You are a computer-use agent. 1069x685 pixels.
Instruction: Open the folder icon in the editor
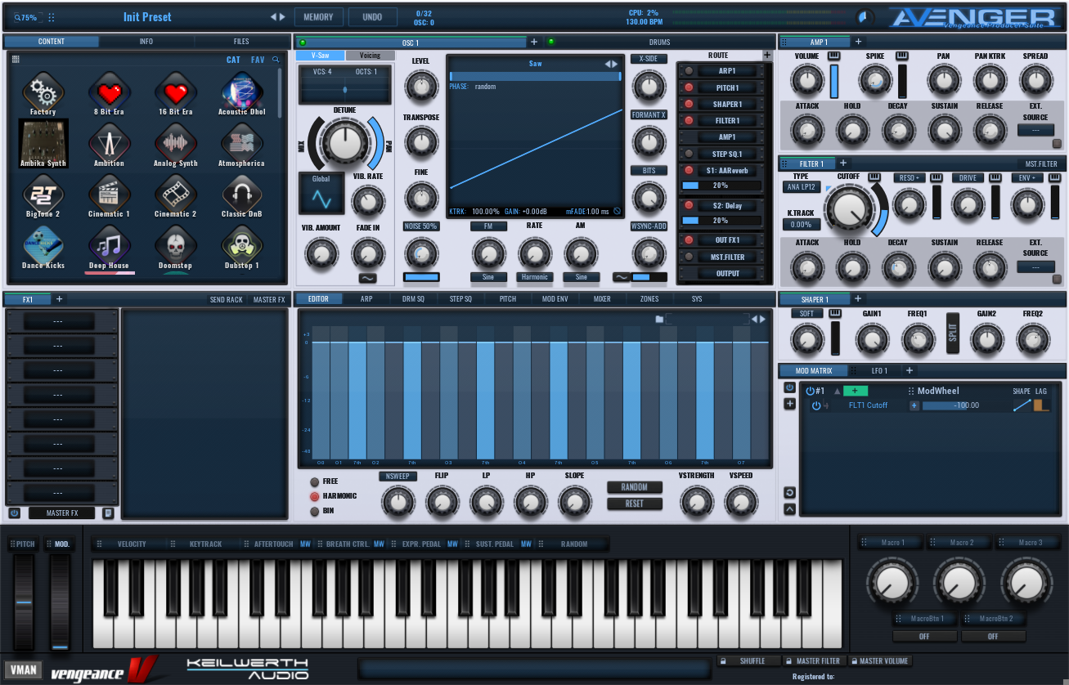coord(659,319)
